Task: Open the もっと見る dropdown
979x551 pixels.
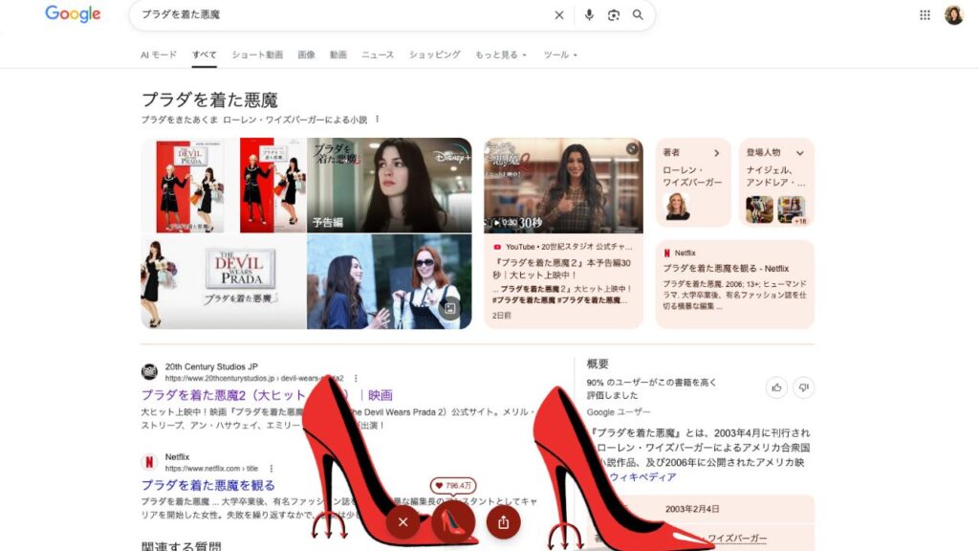Action: [x=501, y=55]
